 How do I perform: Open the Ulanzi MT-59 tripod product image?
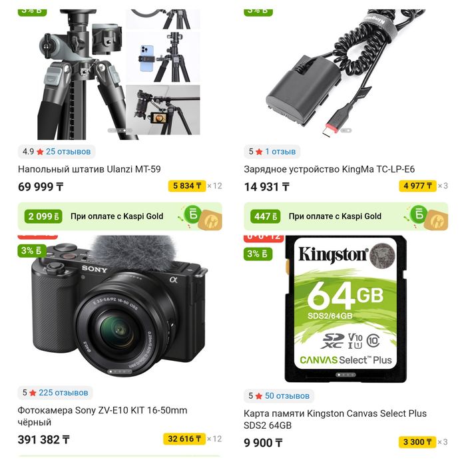(119, 75)
